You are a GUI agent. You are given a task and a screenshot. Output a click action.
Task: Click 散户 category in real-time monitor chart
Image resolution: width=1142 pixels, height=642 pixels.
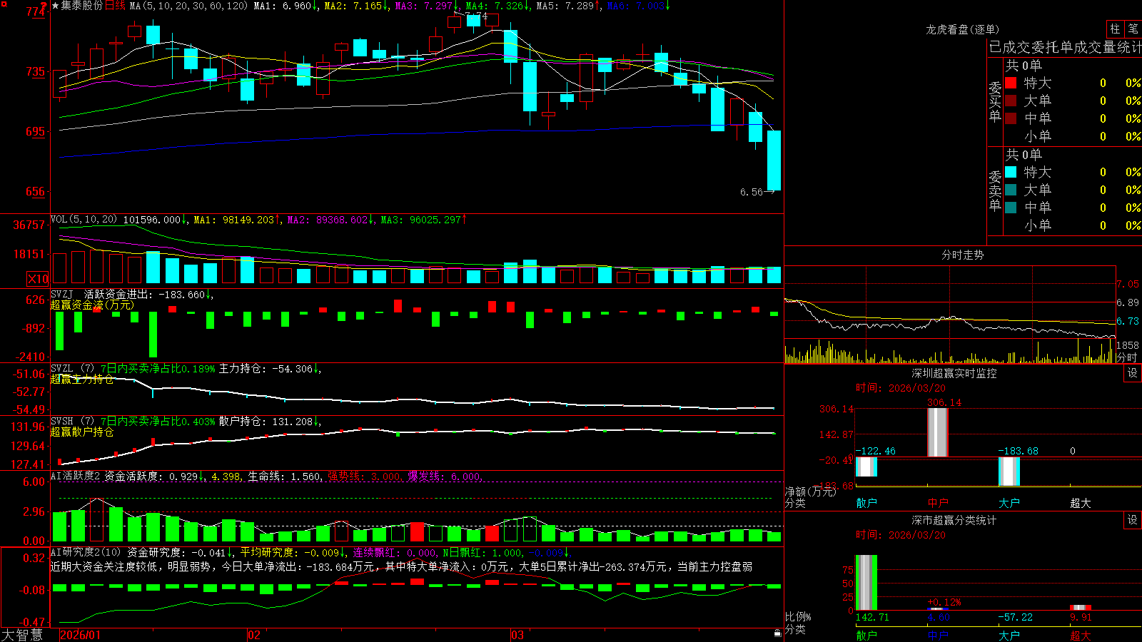(866, 503)
